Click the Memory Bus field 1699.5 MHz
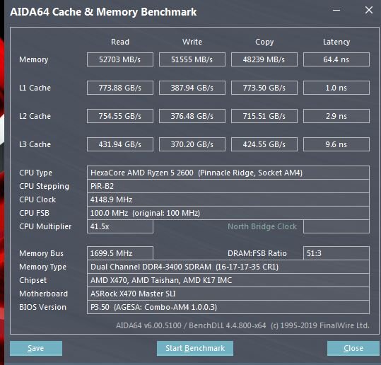 (x=120, y=253)
